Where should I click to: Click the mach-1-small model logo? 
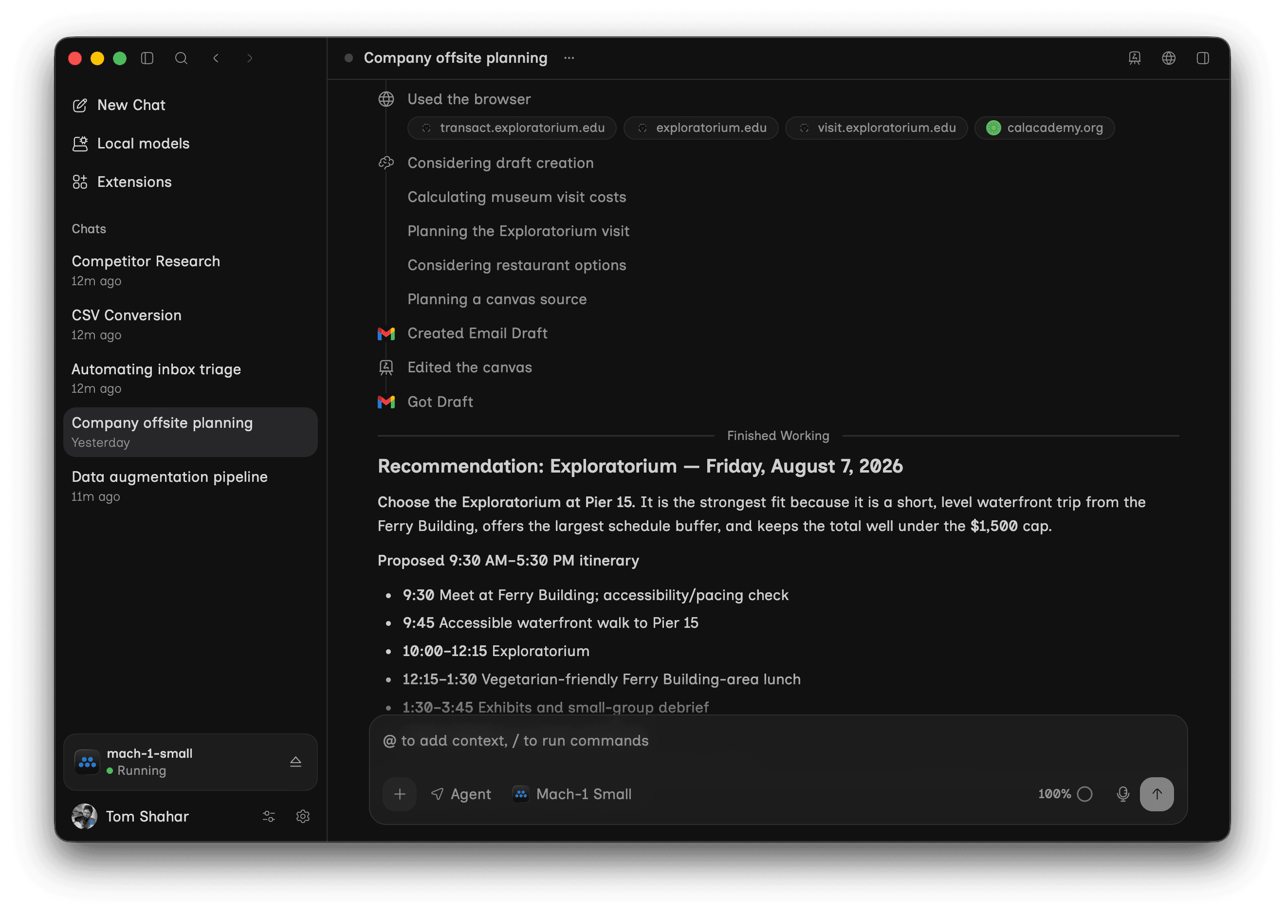point(87,762)
